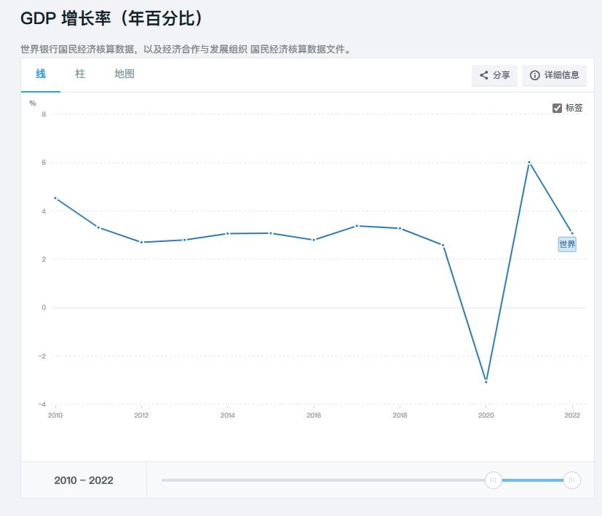This screenshot has height=516, width=602.
Task: Click the 2021 peak data point
Action: (528, 162)
